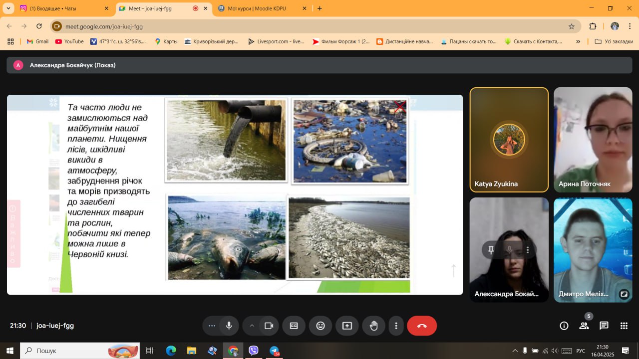Click the present screen (share) icon
This screenshot has height=359, width=639.
(x=347, y=326)
